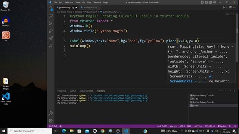The height and width of the screenshot is (134, 239).
Task: Open the Run Python file dropdown arrow
Action: pyautogui.click(x=227, y=7)
